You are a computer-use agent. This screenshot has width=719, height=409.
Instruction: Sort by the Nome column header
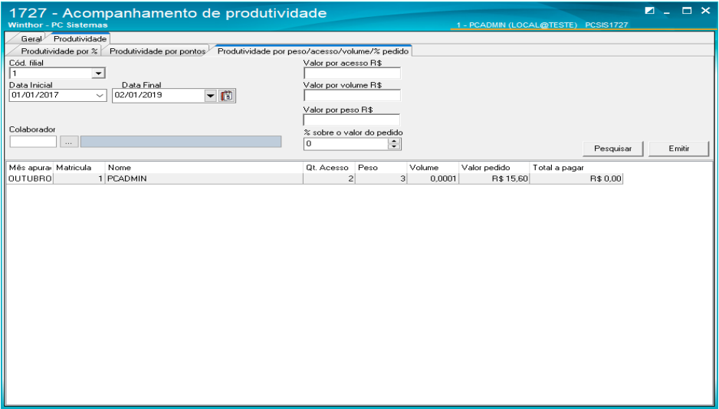[204, 168]
